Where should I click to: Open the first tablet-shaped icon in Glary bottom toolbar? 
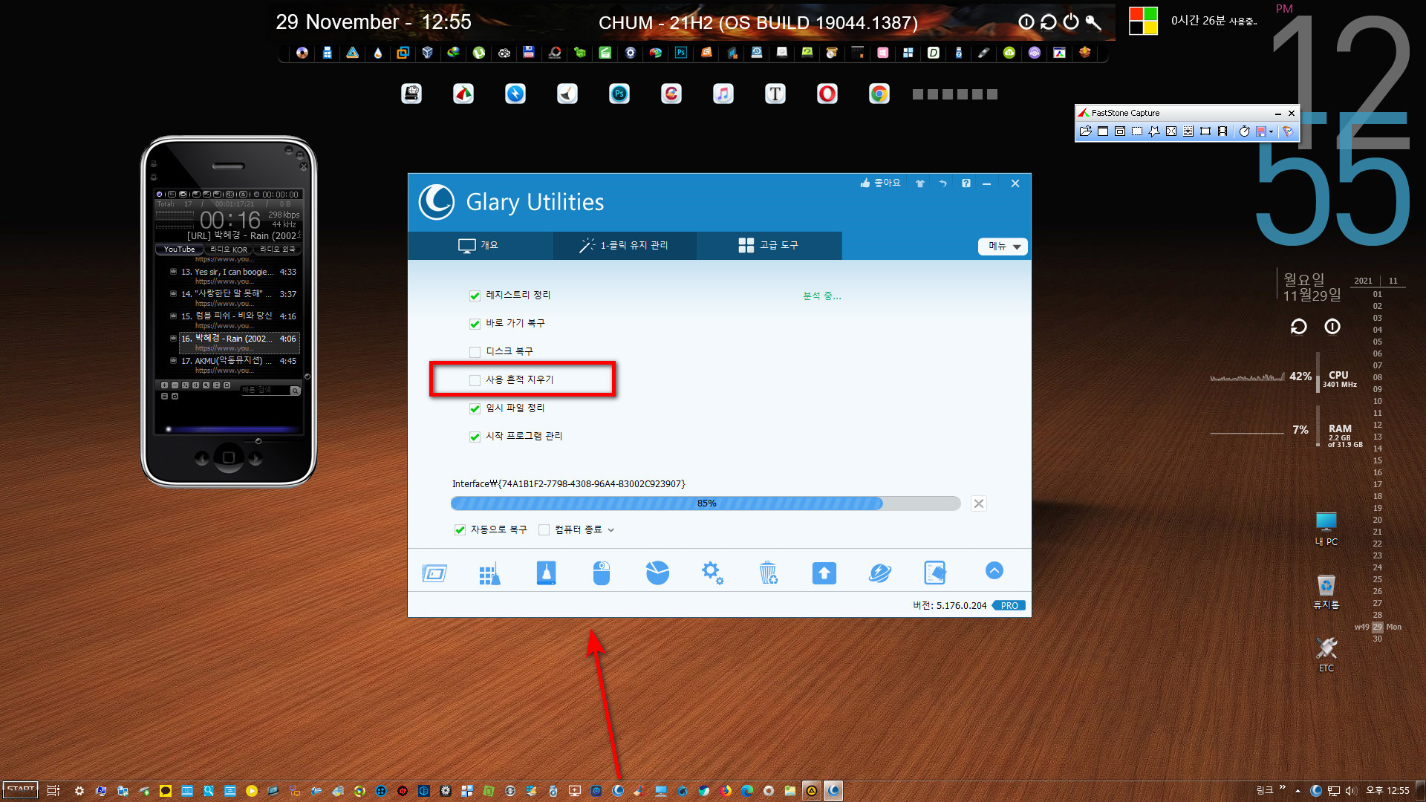[x=434, y=573]
